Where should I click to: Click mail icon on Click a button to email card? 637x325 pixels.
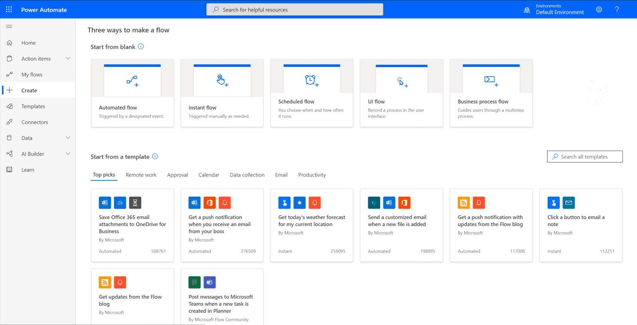(569, 203)
